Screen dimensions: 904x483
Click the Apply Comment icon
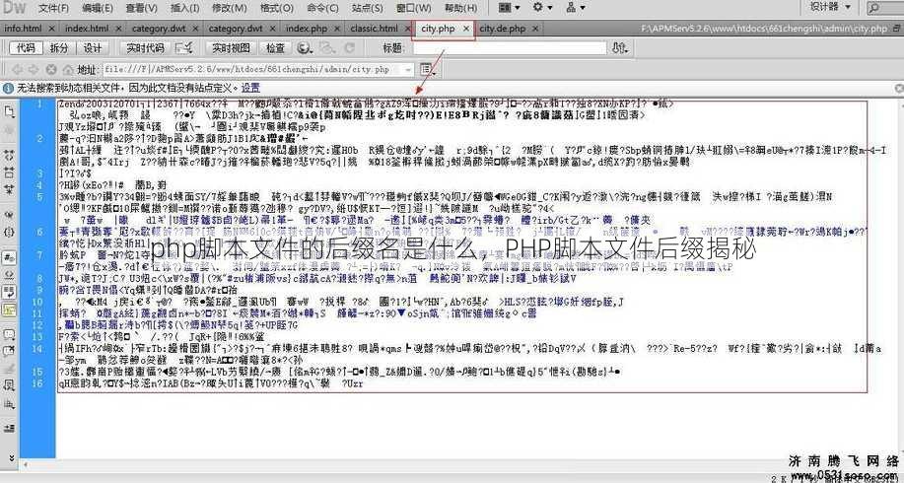(9, 334)
